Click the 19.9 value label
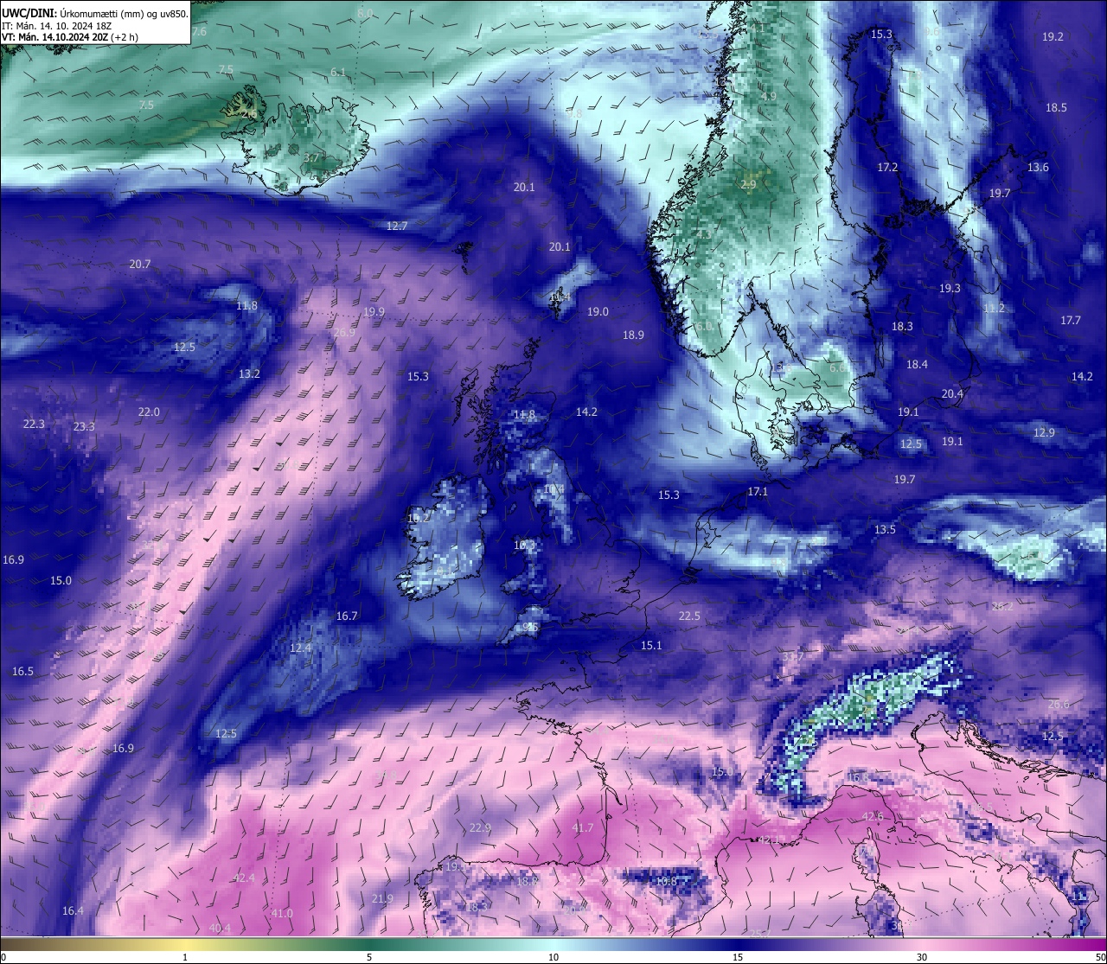This screenshot has height=964, width=1107. click(374, 311)
